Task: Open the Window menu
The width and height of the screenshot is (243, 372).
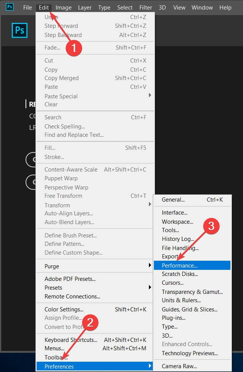Action: coord(202,8)
